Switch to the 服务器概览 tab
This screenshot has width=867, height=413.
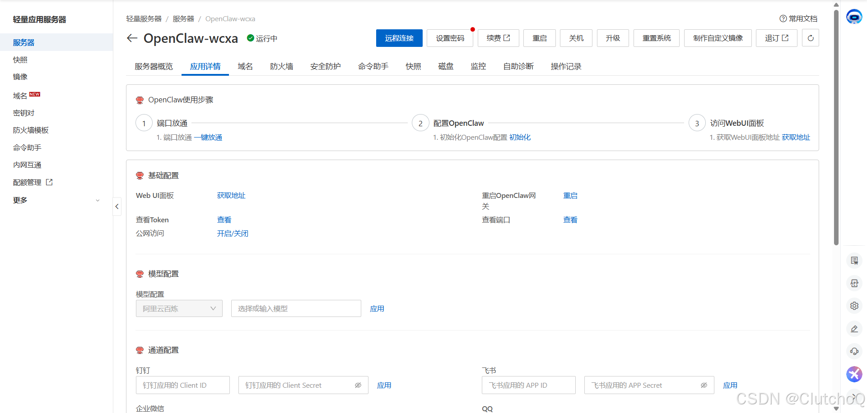coord(154,66)
